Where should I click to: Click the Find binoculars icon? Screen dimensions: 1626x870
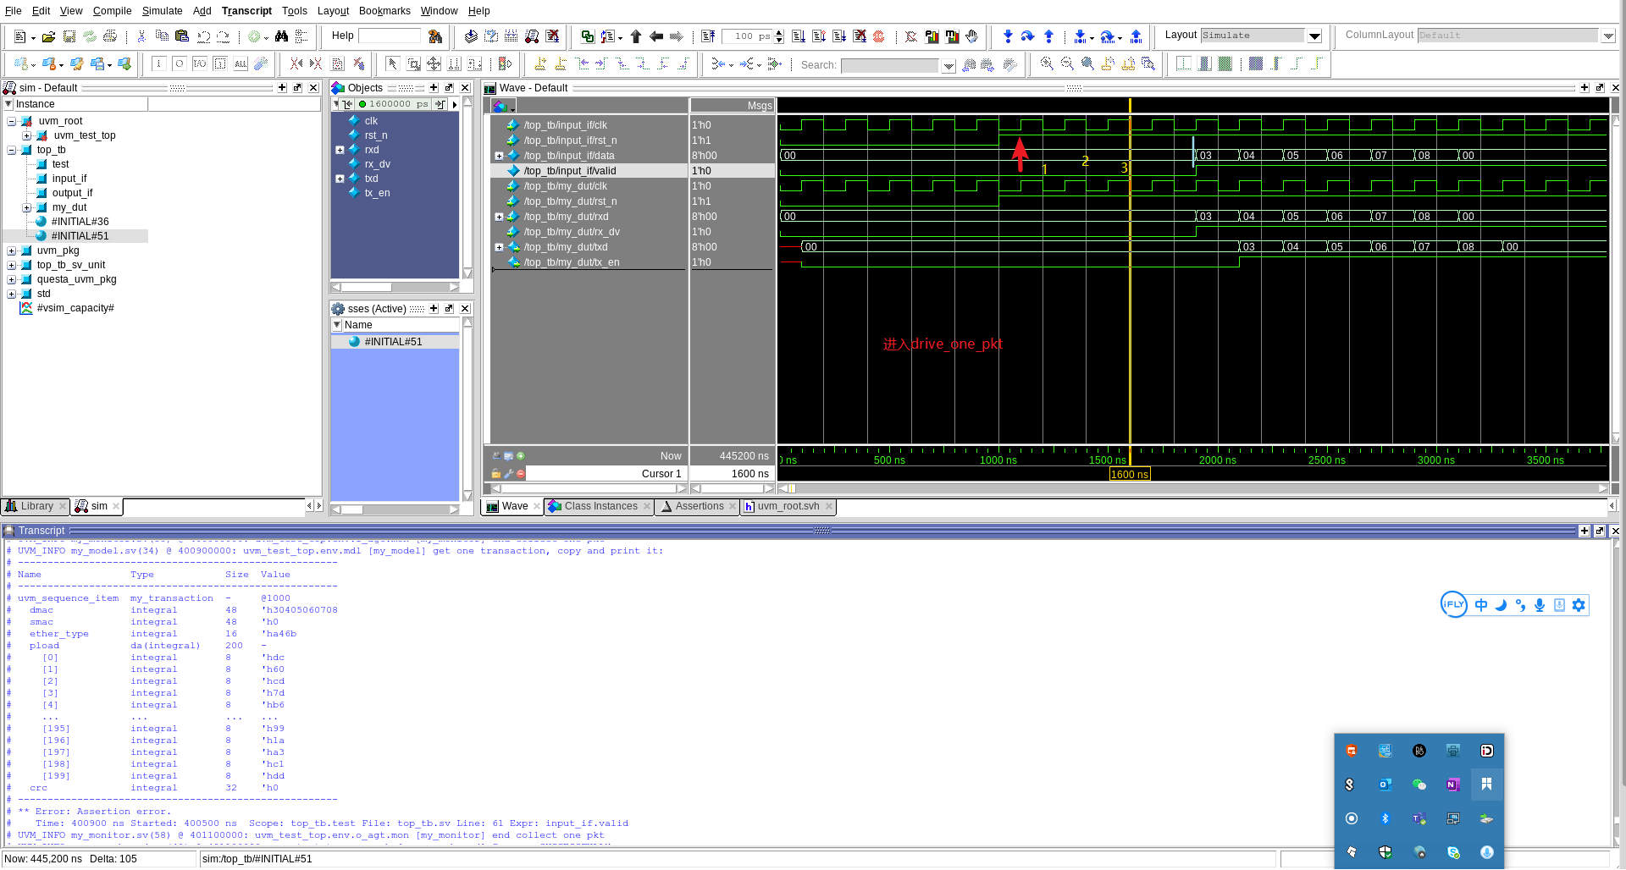click(281, 36)
